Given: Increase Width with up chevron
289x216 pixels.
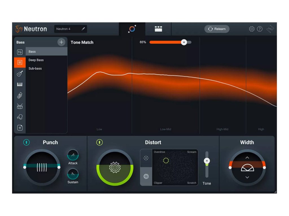Looking at the screenshot, I should point(247,157).
